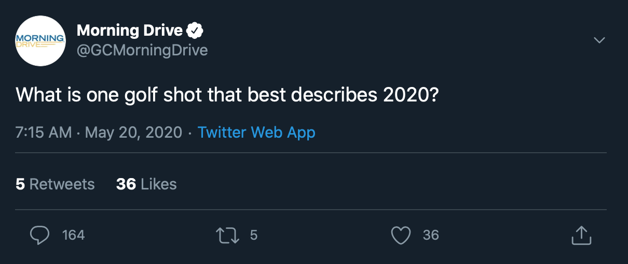This screenshot has width=628, height=264.
Task: Visit the @GCMorningDrive handle link
Action: [x=142, y=50]
